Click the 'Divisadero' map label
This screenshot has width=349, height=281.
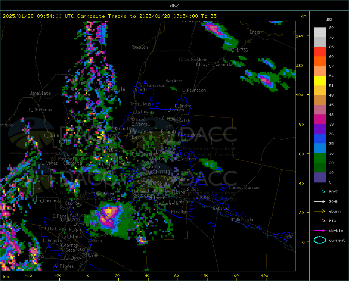189,135
